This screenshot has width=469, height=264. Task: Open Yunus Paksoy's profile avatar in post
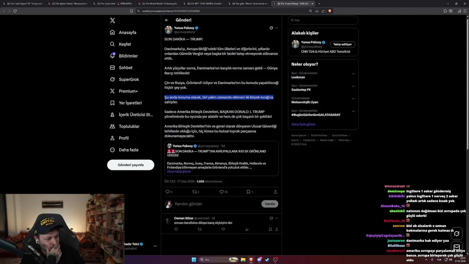tap(168, 30)
